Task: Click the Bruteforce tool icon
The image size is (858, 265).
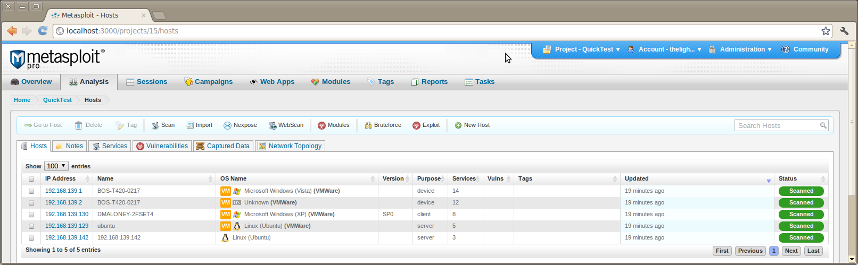Action: 368,125
